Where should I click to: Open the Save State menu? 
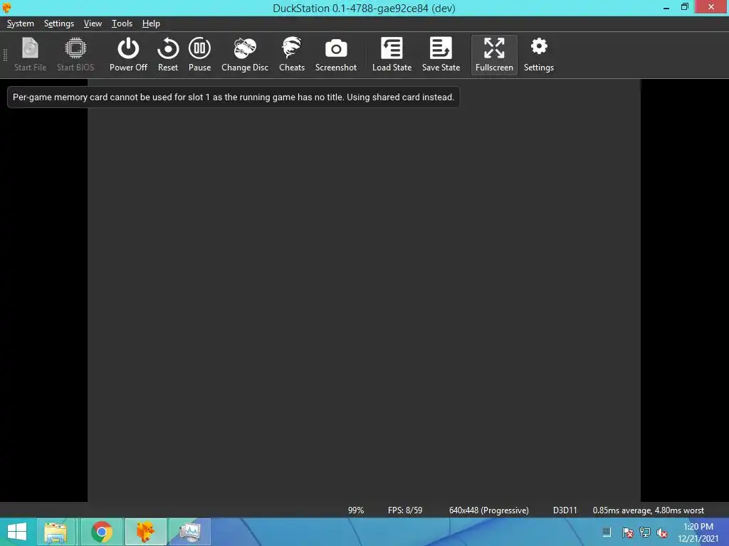[441, 54]
